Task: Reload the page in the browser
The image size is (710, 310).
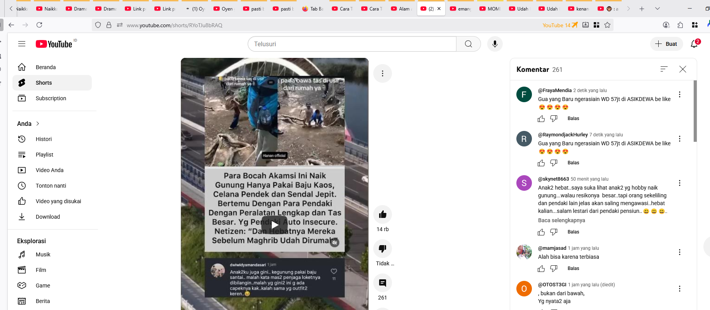Action: click(x=39, y=25)
